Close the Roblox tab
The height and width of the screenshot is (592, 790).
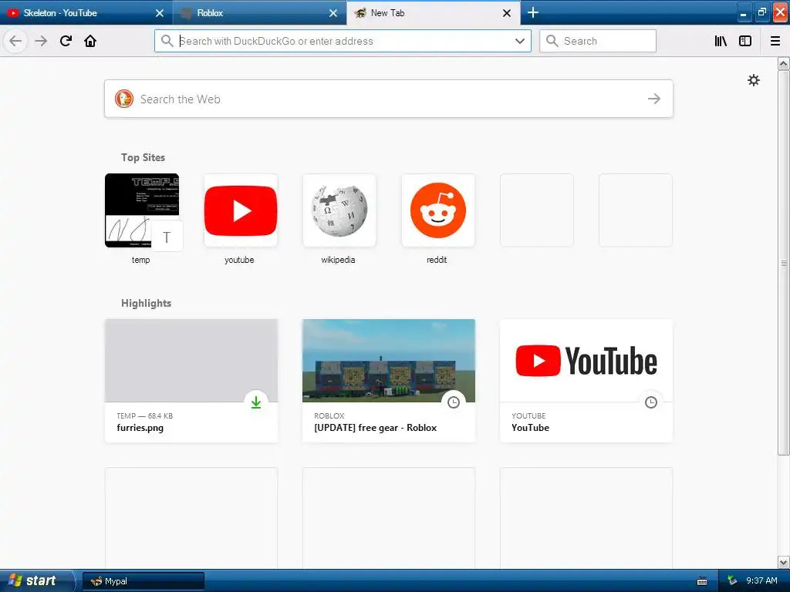coord(333,13)
